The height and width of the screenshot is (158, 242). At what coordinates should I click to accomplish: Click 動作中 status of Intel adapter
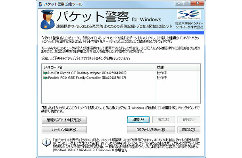click(x=162, y=73)
